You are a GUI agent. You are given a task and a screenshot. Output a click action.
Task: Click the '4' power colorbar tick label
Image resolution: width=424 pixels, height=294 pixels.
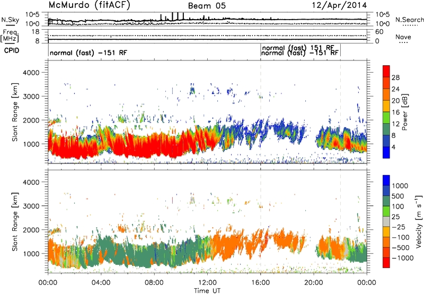[393, 147]
